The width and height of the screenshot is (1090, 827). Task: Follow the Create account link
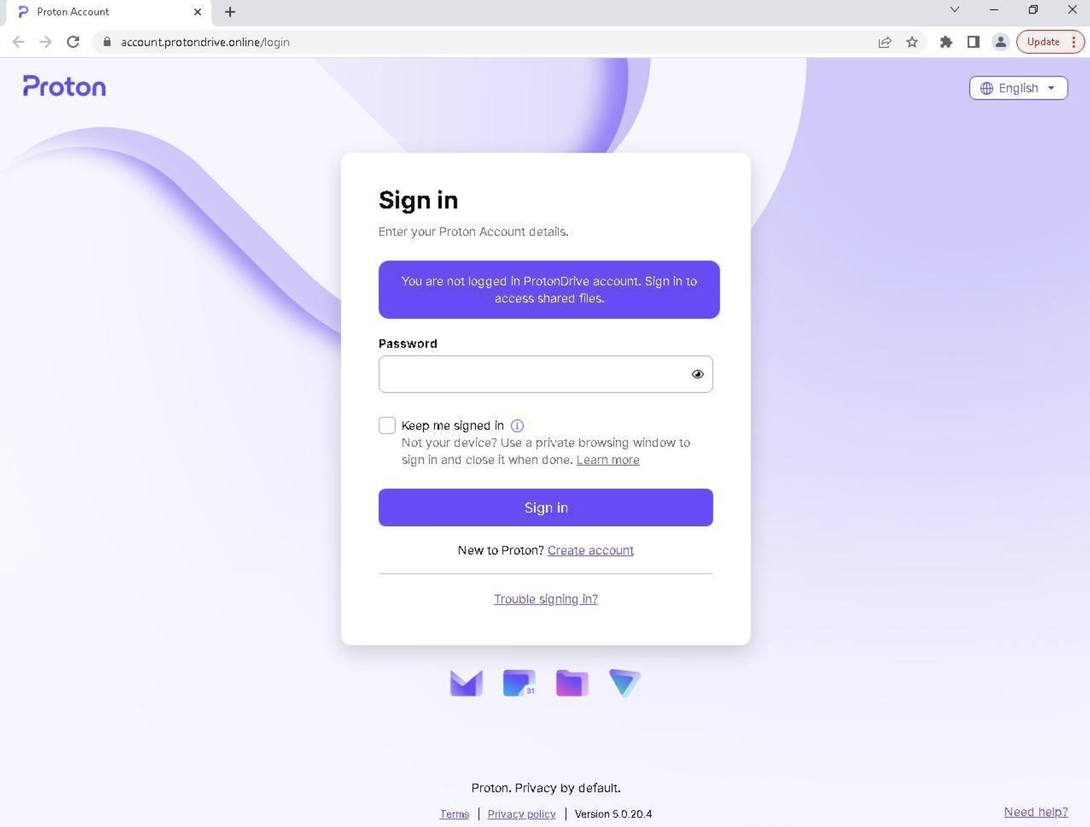pos(590,550)
